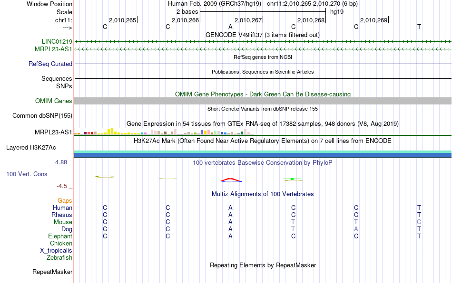Click the T base in ruler sequence
Screen dimensions: 452x283
(x=419, y=27)
